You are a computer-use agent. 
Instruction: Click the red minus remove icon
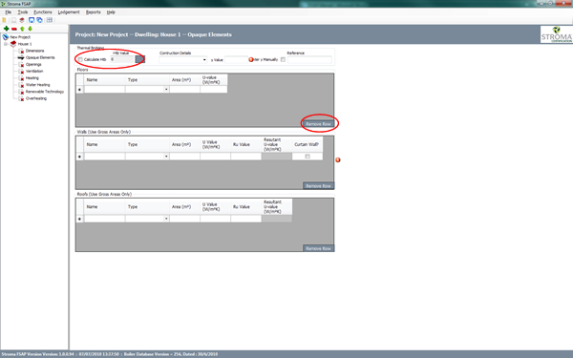(x=14, y=29)
